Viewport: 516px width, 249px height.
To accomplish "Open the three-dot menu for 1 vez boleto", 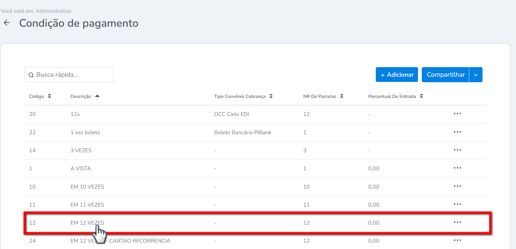I will pos(457,132).
